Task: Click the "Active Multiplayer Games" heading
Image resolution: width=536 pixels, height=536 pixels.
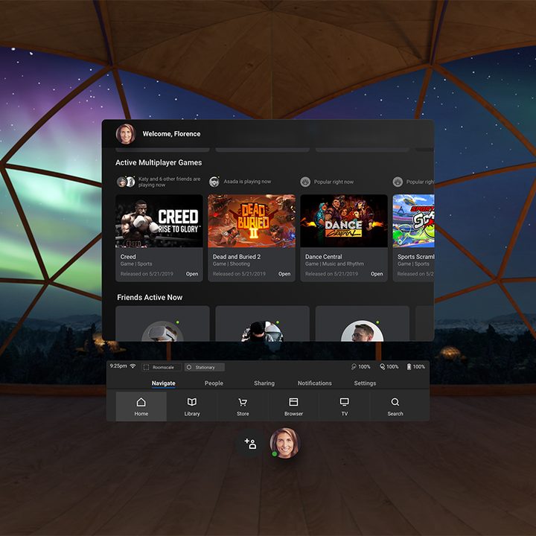Action: point(159,163)
